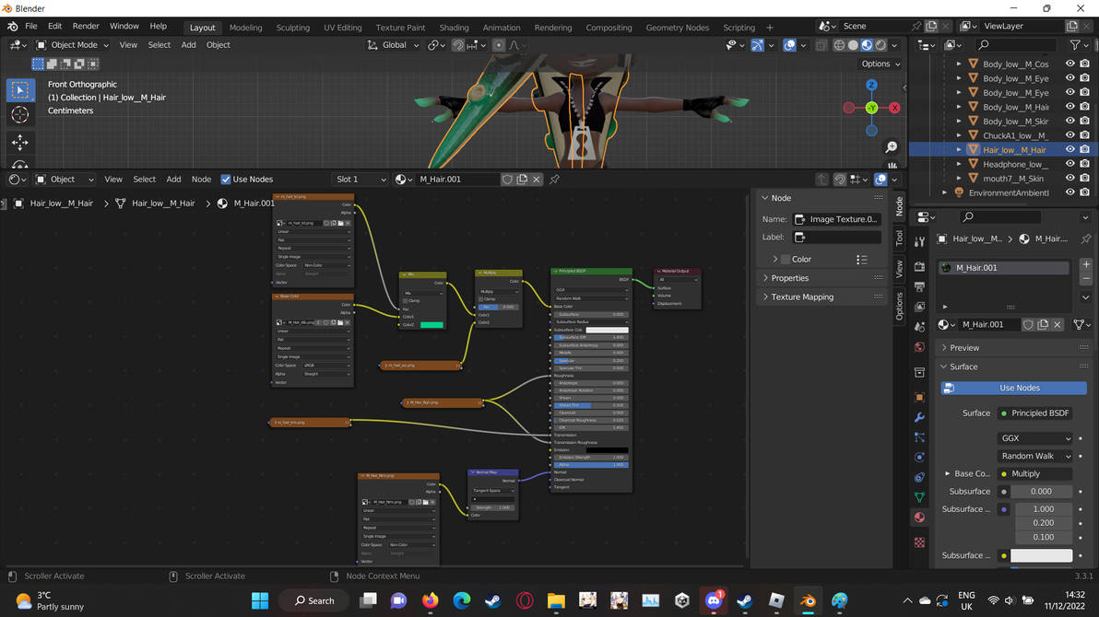Switch viewport shading to wireframe

(839, 45)
